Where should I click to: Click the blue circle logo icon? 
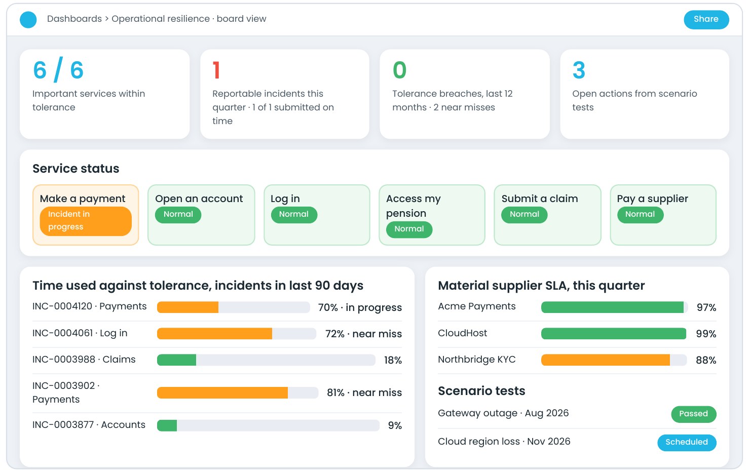(x=28, y=20)
